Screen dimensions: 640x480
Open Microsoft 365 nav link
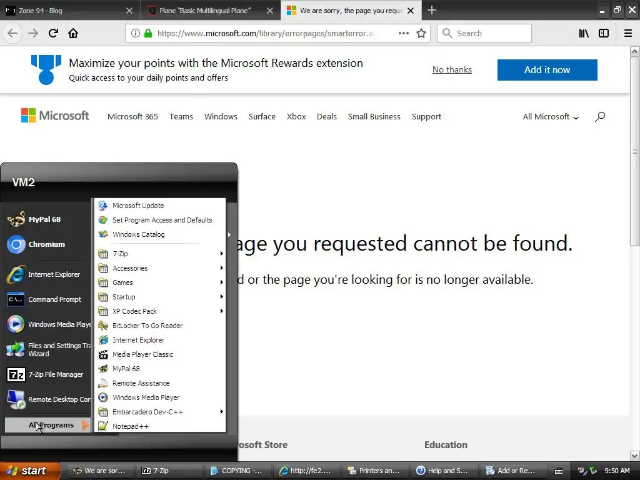[x=132, y=117]
